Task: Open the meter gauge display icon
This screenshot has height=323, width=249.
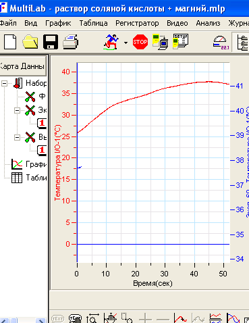Action: point(221,43)
